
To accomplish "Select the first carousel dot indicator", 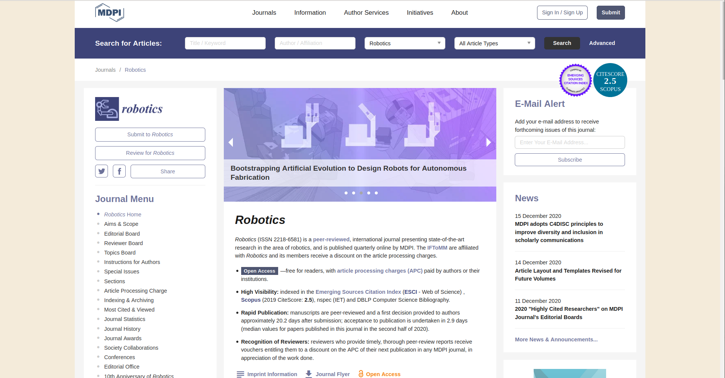I will [x=346, y=193].
